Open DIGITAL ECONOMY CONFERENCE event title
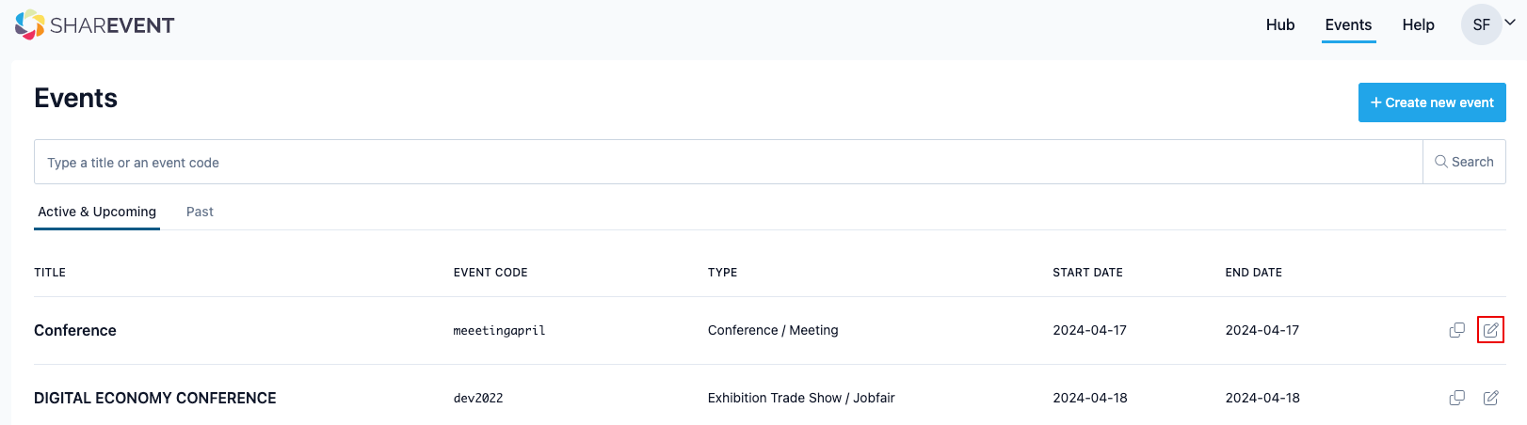 155,398
